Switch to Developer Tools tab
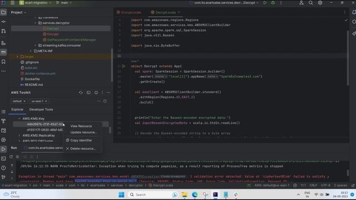Screen dimensions: 356x200 [x=41, y=109]
